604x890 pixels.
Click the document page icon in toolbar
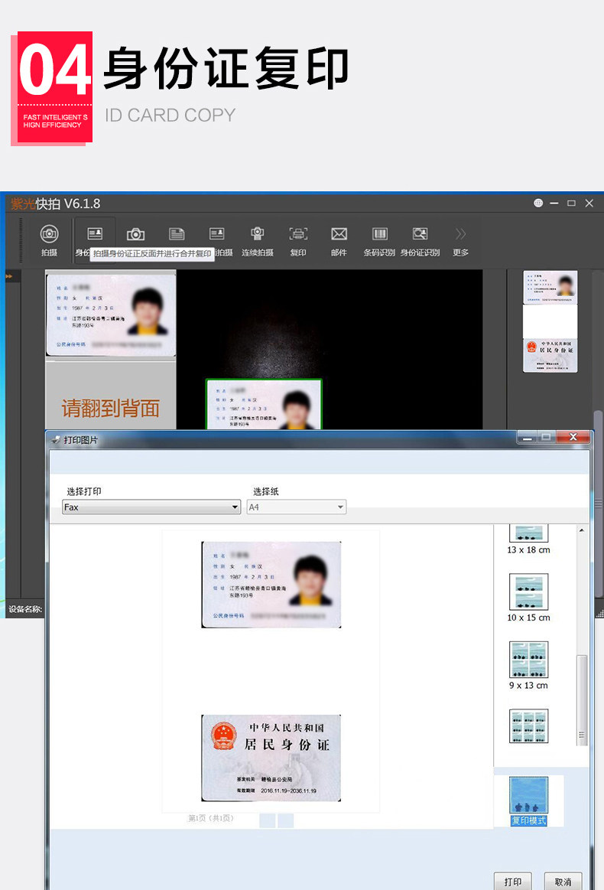177,234
